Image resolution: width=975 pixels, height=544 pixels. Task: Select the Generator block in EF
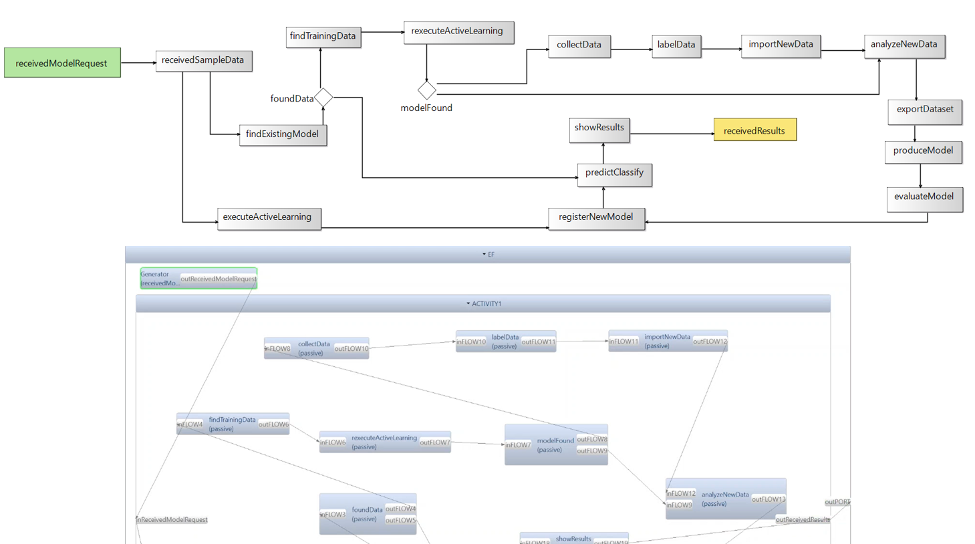click(159, 279)
